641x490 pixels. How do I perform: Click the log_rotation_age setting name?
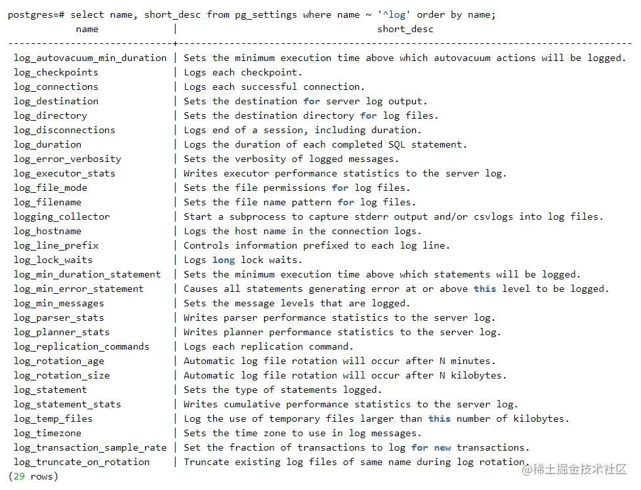click(x=58, y=361)
